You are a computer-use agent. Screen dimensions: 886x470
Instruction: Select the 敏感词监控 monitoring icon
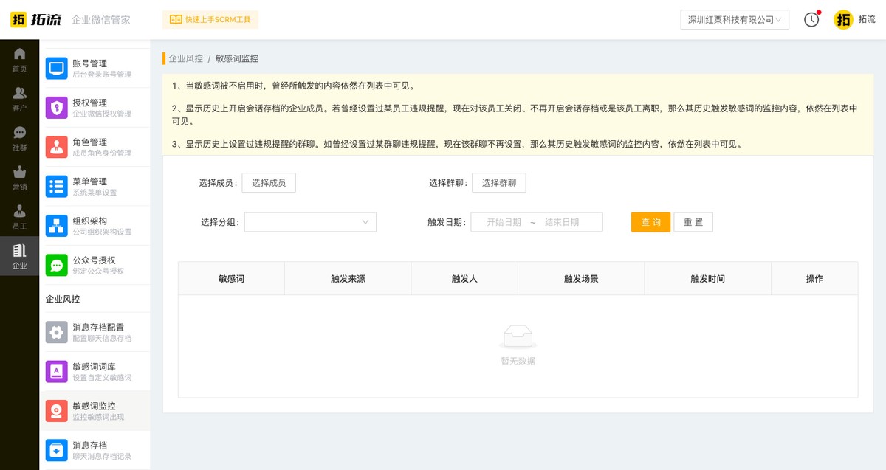(56, 410)
